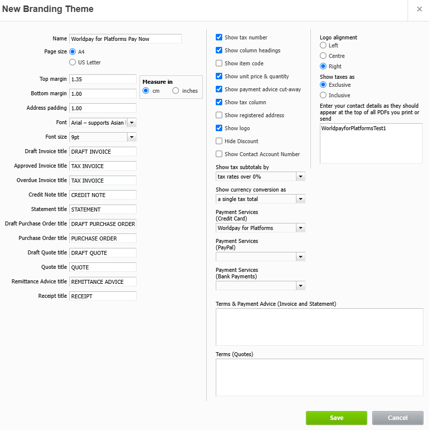
Task: Expand the PayPal payment services dropdown
Action: pos(300,257)
